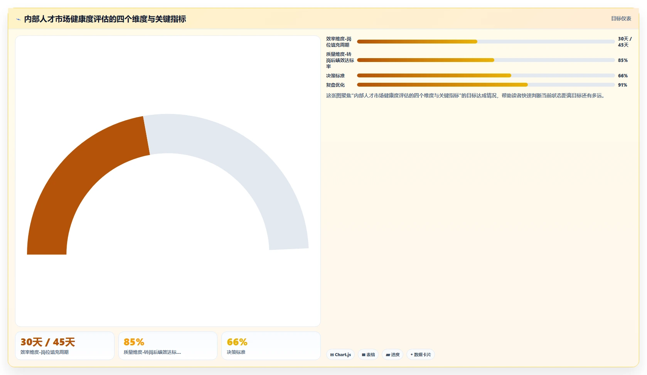The image size is (647, 375).
Task: Click the Chart.js tag chip
Action: click(x=340, y=355)
